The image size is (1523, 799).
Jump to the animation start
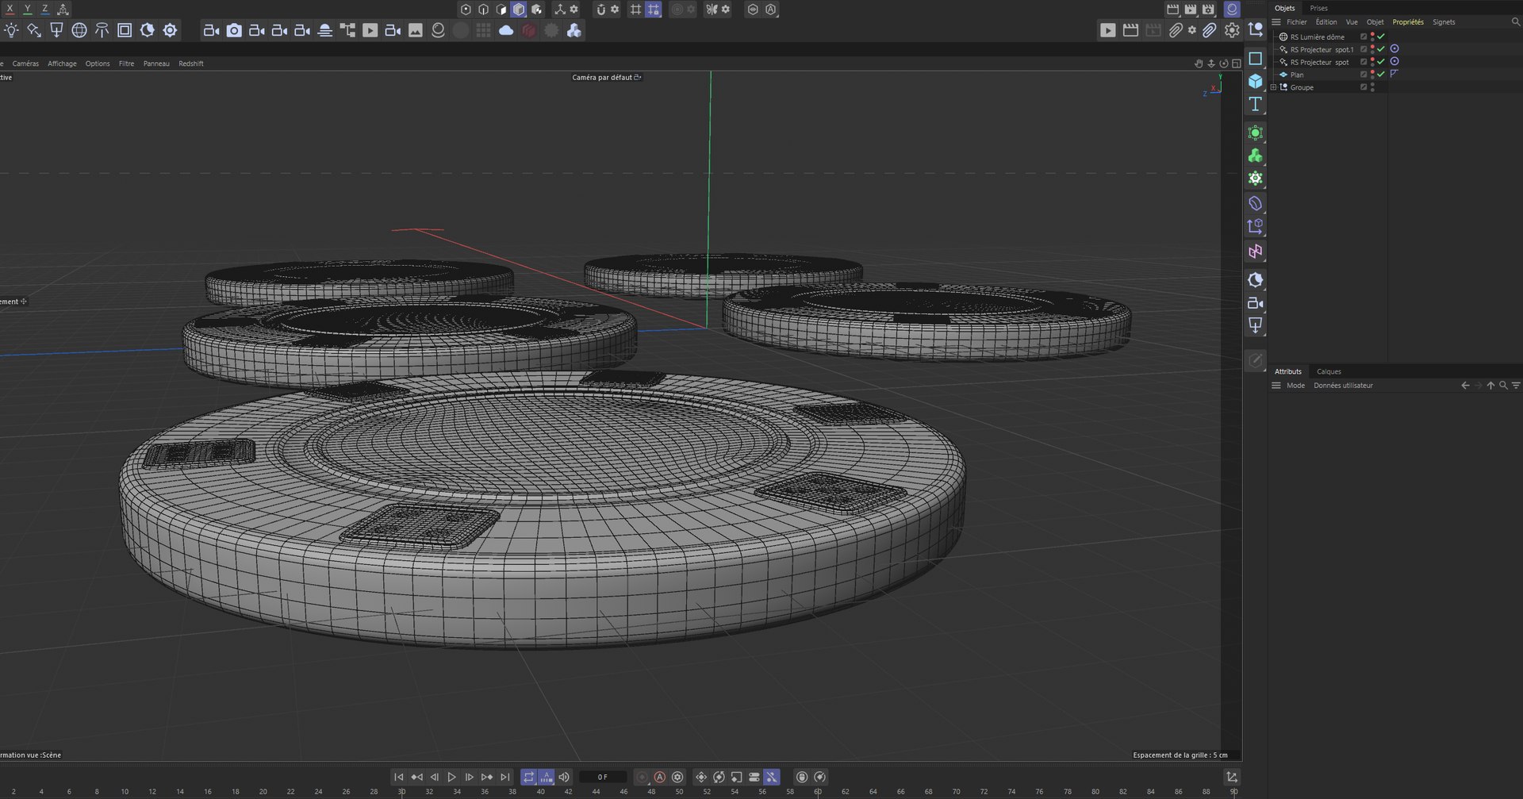[x=399, y=777]
